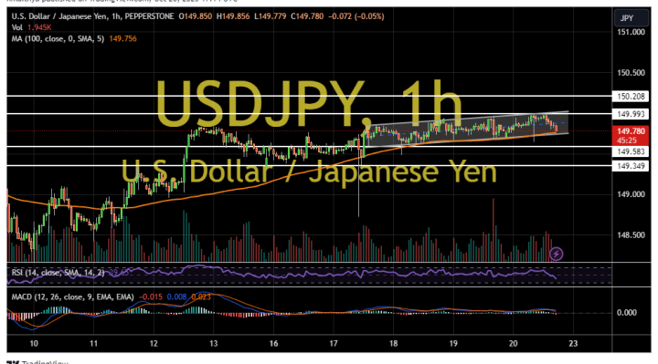Click the orange 149.756 MA value
The height and width of the screenshot is (364, 658).
pos(122,39)
